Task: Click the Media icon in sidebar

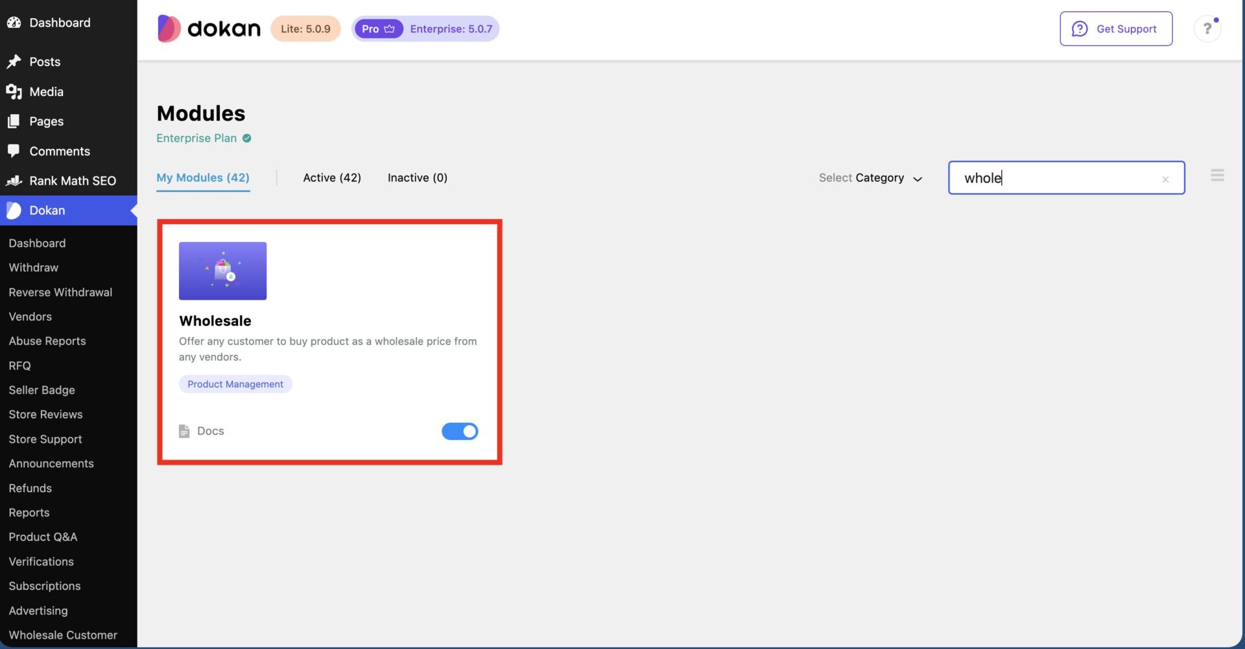Action: pyautogui.click(x=14, y=91)
